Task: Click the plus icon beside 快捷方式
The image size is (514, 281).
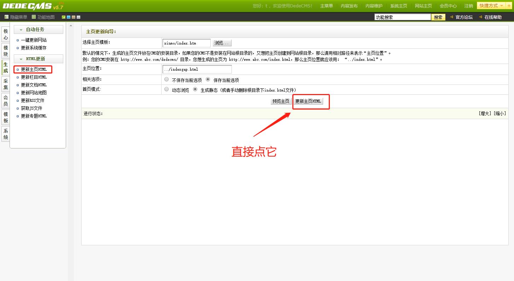Action: coord(509,6)
